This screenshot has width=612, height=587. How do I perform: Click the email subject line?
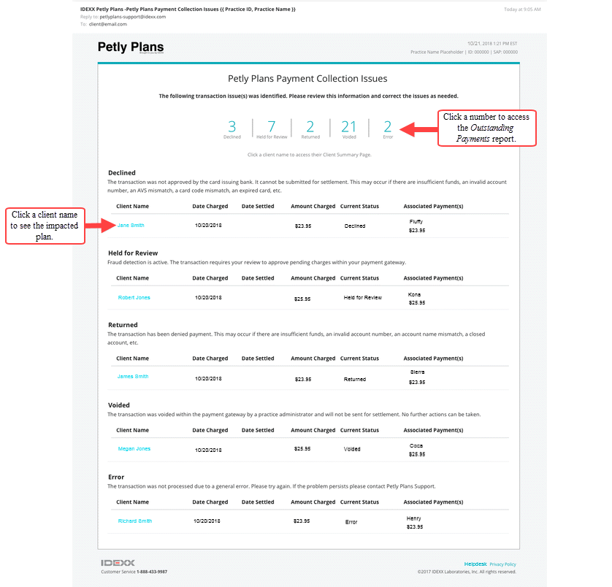click(x=188, y=9)
